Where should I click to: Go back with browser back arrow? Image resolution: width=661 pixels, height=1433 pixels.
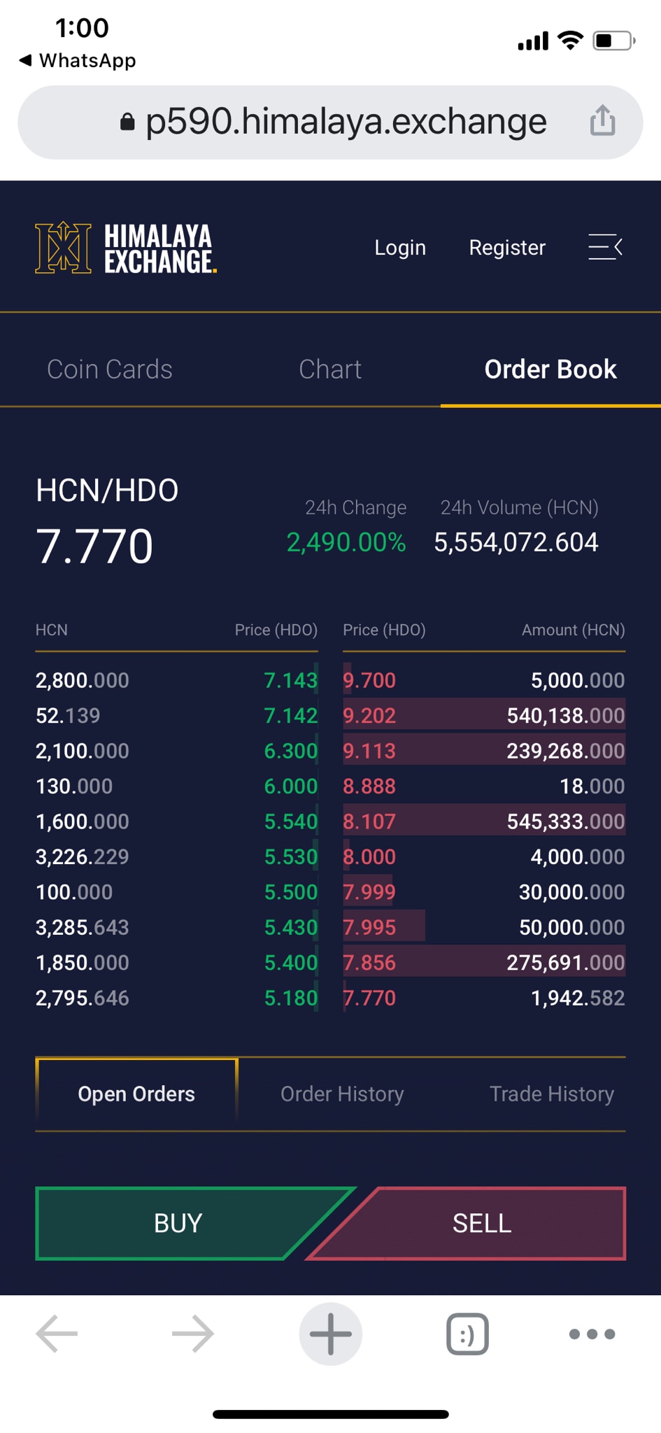(57, 1334)
